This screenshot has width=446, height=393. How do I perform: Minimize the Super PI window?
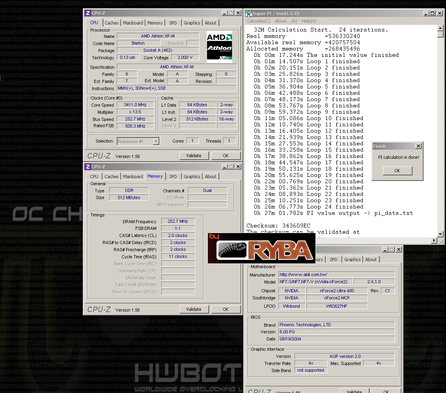[x=426, y=13]
